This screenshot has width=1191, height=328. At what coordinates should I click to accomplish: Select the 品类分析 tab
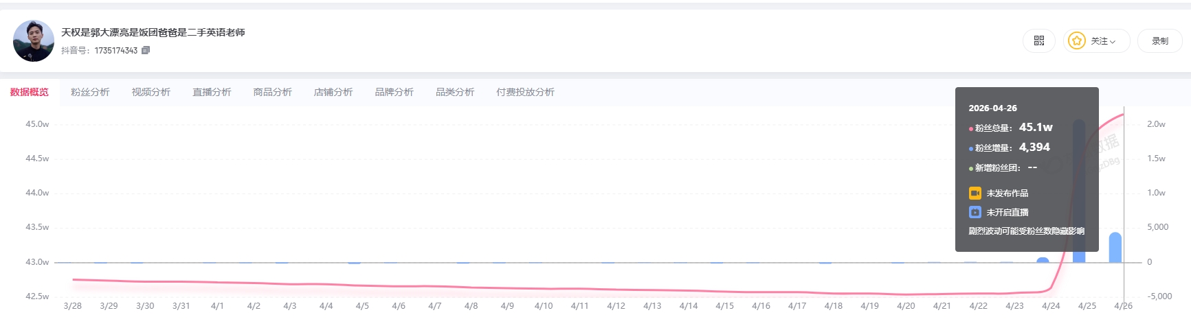455,92
